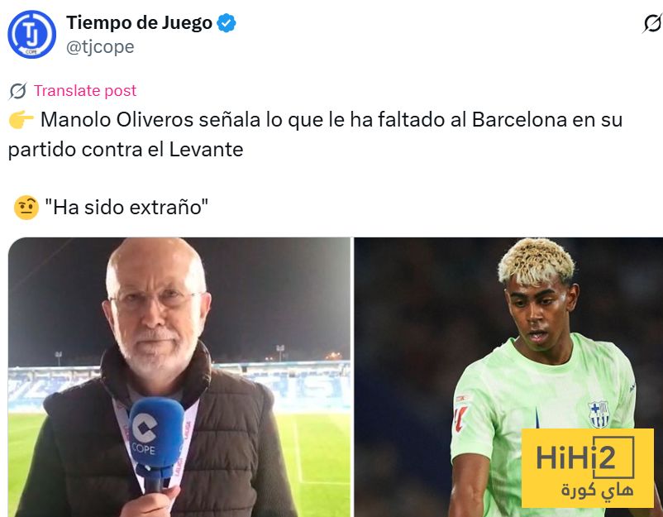This screenshot has width=663, height=517.
Task: Open the @tjcope handle link
Action: click(x=100, y=46)
